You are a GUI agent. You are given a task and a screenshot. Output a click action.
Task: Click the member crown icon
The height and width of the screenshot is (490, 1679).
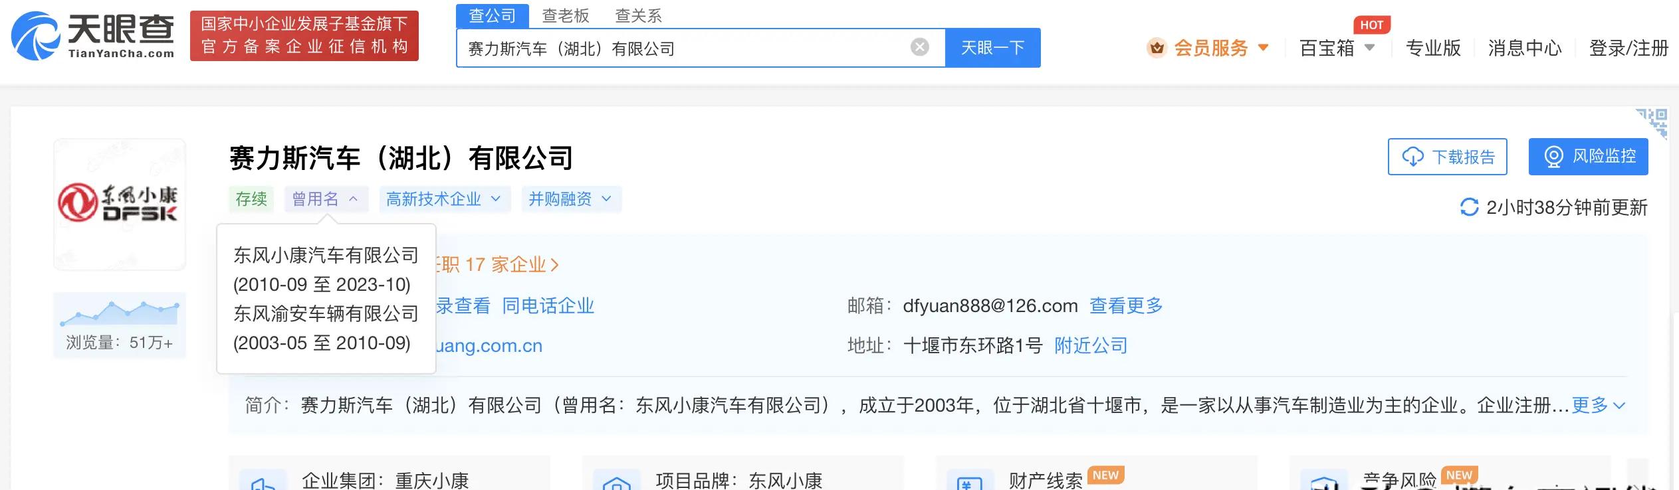(1157, 48)
